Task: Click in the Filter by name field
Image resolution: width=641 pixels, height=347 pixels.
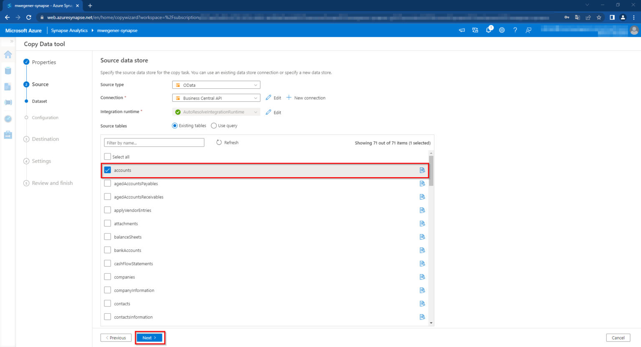Action: pos(154,142)
